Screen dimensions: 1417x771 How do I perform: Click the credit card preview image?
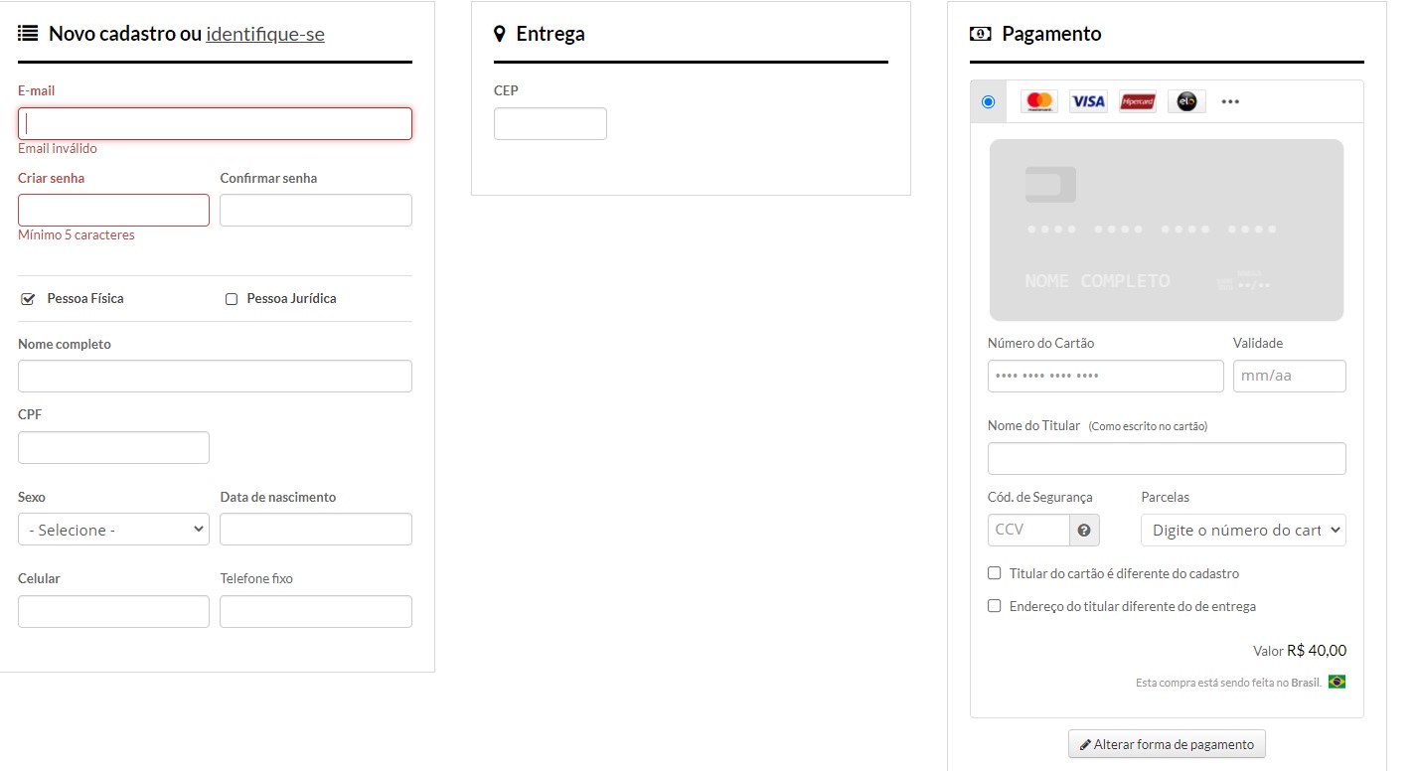pos(1166,230)
